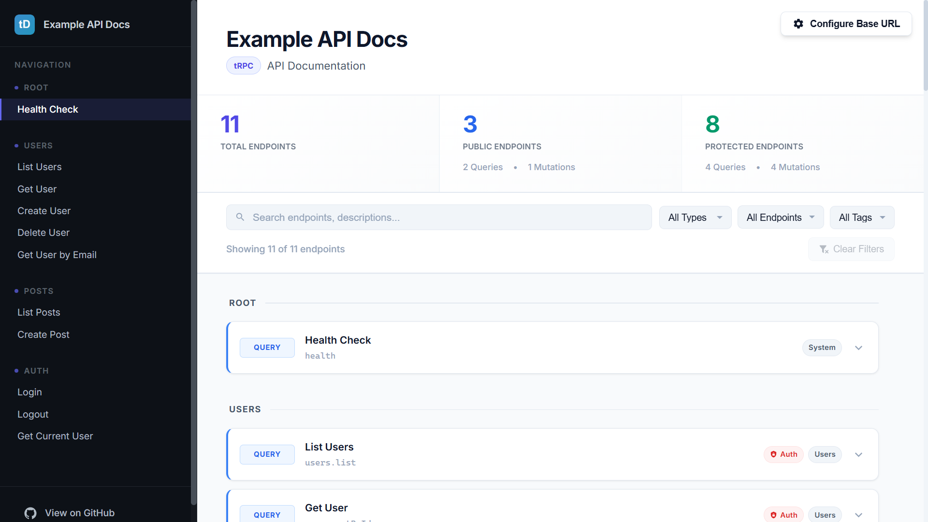Image resolution: width=928 pixels, height=522 pixels.
Task: Open List Posts from the sidebar
Action: click(96, 312)
